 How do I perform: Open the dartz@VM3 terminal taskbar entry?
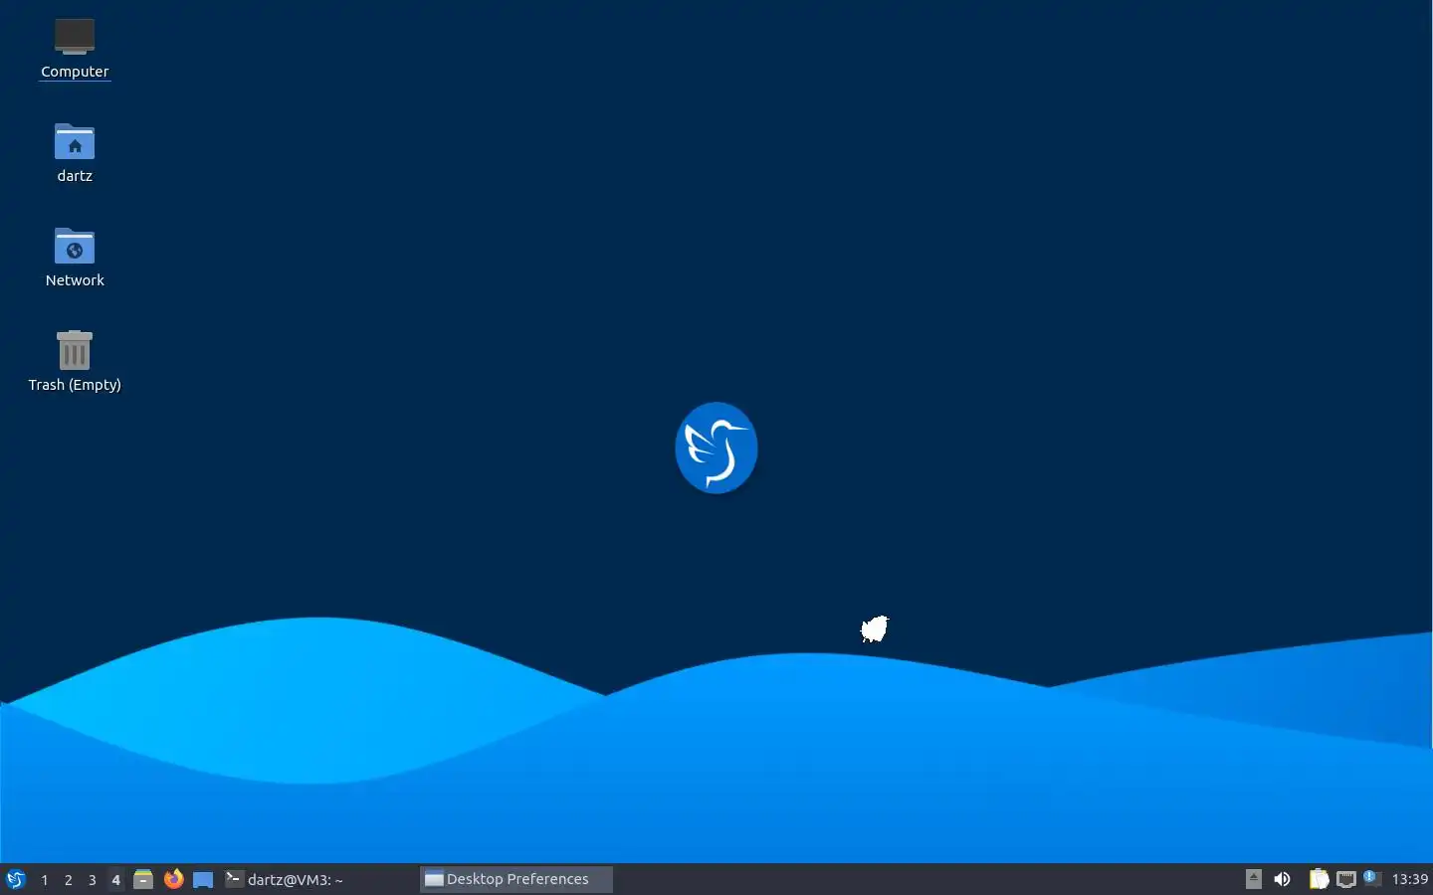click(318, 879)
